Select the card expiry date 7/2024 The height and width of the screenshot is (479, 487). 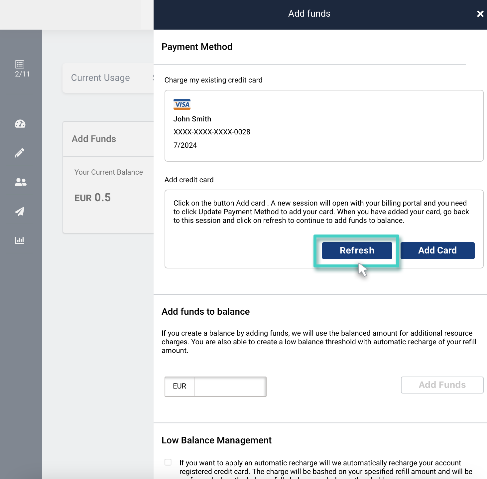click(x=185, y=145)
